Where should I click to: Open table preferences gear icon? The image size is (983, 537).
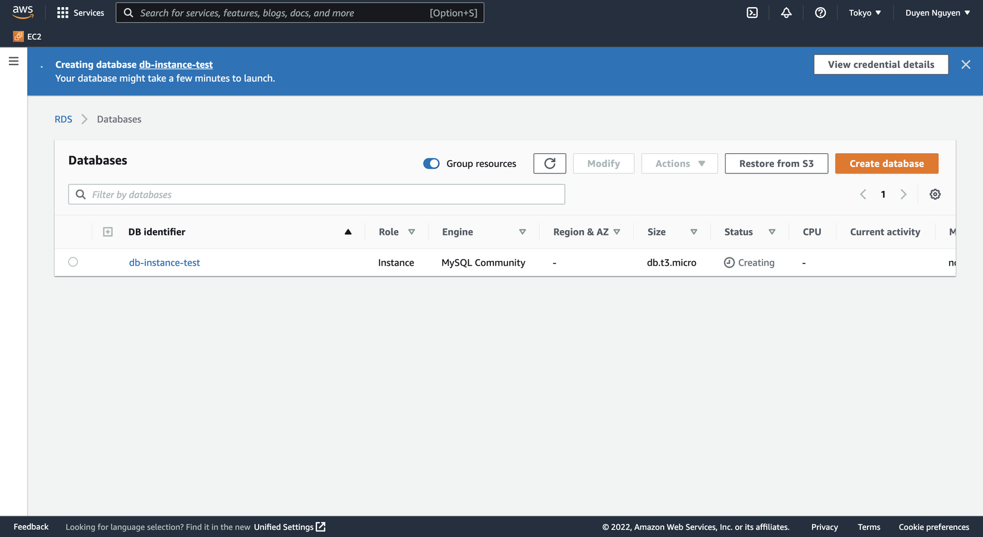click(935, 194)
